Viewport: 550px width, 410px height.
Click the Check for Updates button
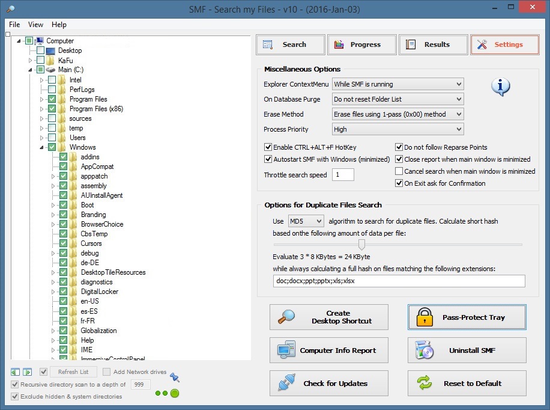(328, 383)
